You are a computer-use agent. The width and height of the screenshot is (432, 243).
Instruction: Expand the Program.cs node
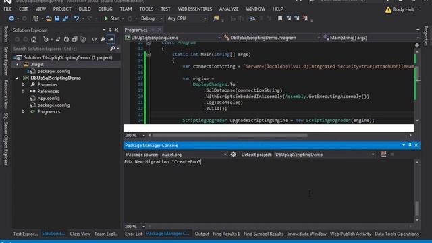click(24, 111)
